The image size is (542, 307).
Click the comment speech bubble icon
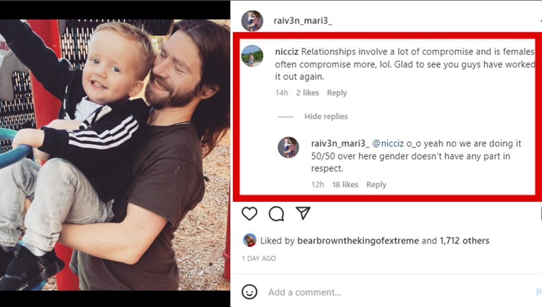[276, 213]
